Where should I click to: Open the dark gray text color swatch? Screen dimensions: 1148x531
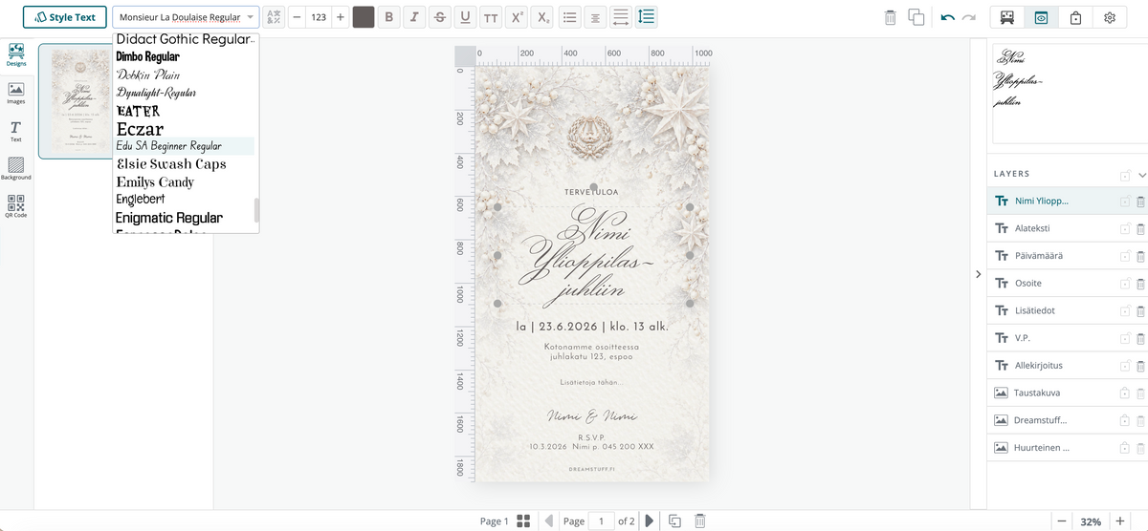click(364, 17)
